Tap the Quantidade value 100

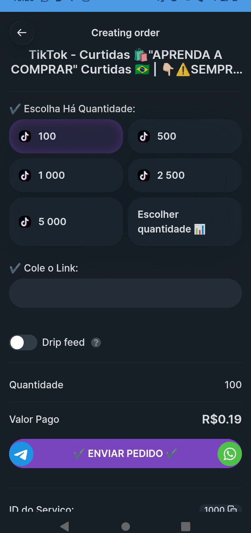233,385
